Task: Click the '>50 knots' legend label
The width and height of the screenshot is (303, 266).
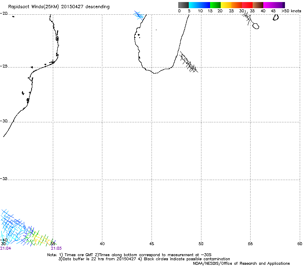Action: [x=291, y=11]
